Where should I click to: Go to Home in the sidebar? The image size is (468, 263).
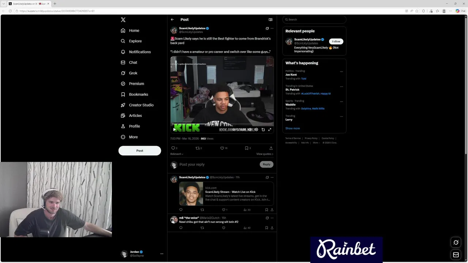[x=130, y=31]
